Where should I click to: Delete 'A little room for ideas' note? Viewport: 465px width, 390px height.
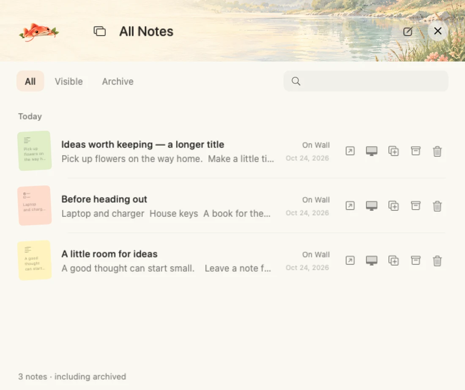[437, 261]
